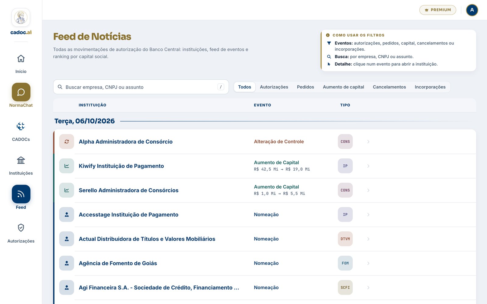This screenshot has height=304, width=487.
Task: Click the search magnifier icon in search box
Action: pyautogui.click(x=60, y=87)
